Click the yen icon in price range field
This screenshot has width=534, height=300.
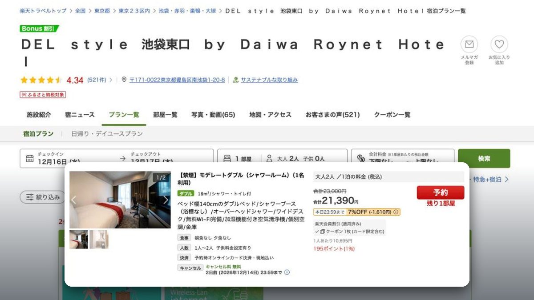(361, 159)
